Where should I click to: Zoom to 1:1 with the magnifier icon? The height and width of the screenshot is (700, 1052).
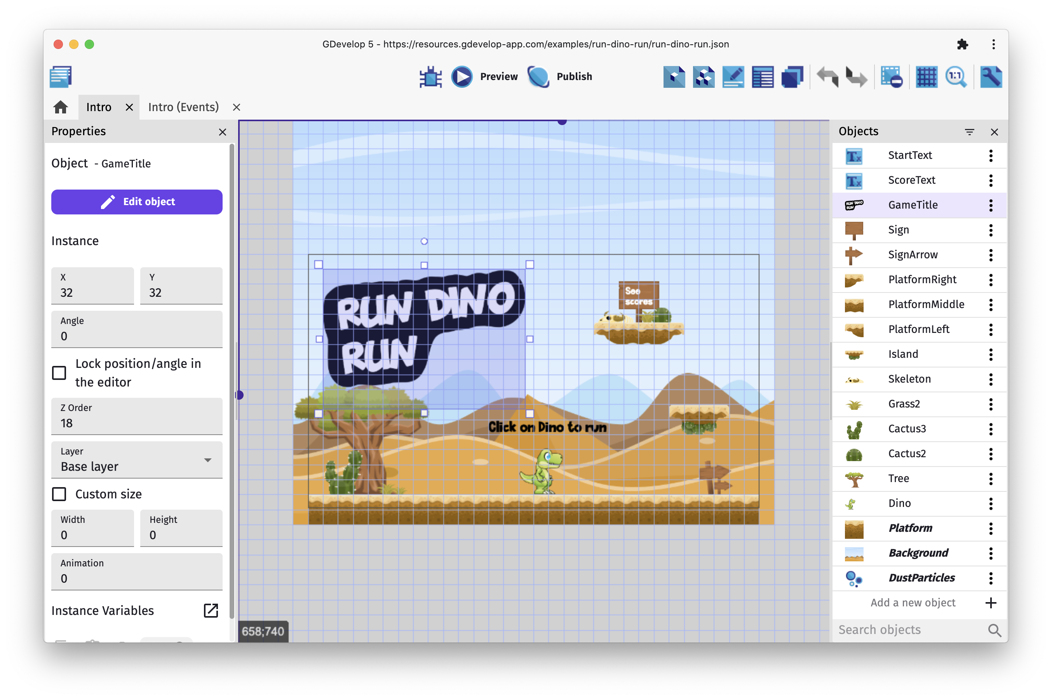[956, 77]
